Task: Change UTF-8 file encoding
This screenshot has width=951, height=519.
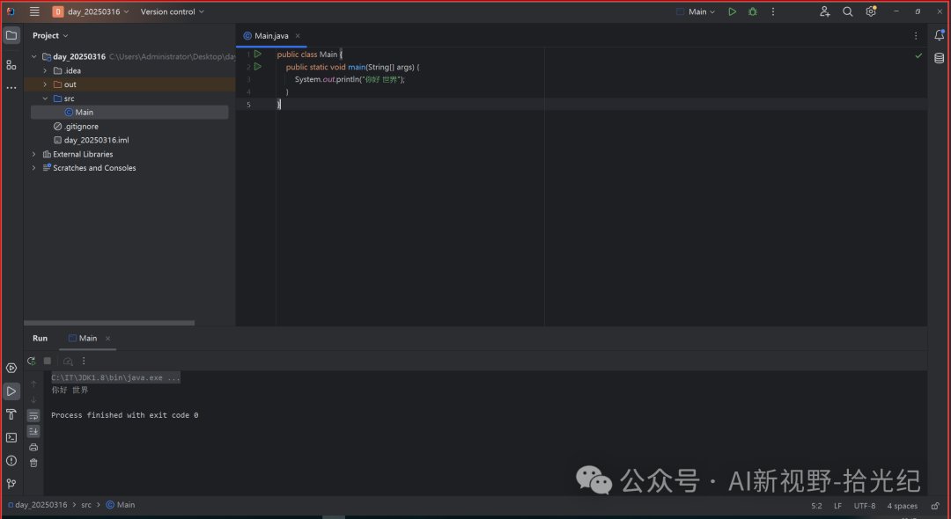Action: click(x=865, y=506)
